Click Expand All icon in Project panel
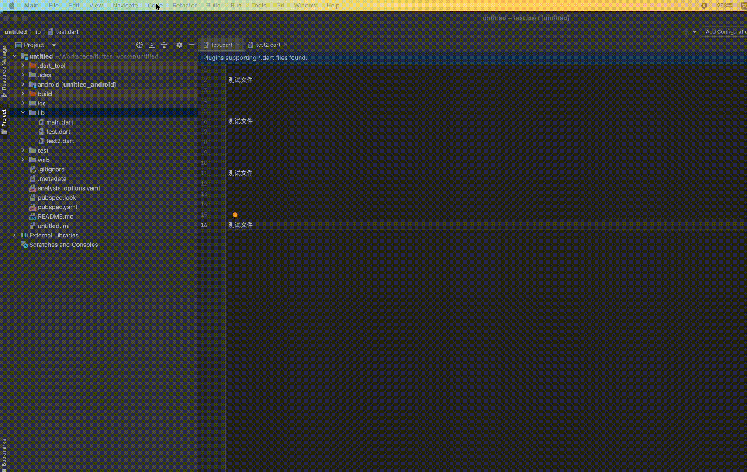747x472 pixels. pos(152,45)
